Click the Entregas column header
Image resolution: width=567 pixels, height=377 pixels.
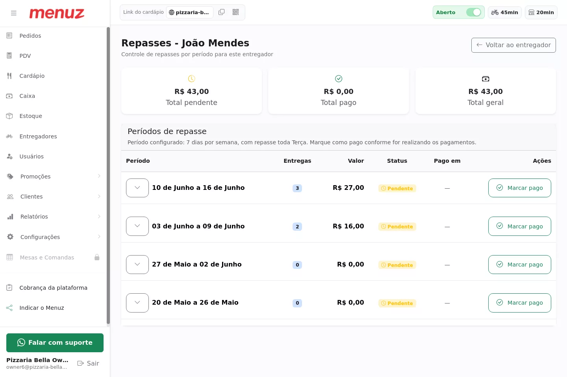[x=297, y=161]
